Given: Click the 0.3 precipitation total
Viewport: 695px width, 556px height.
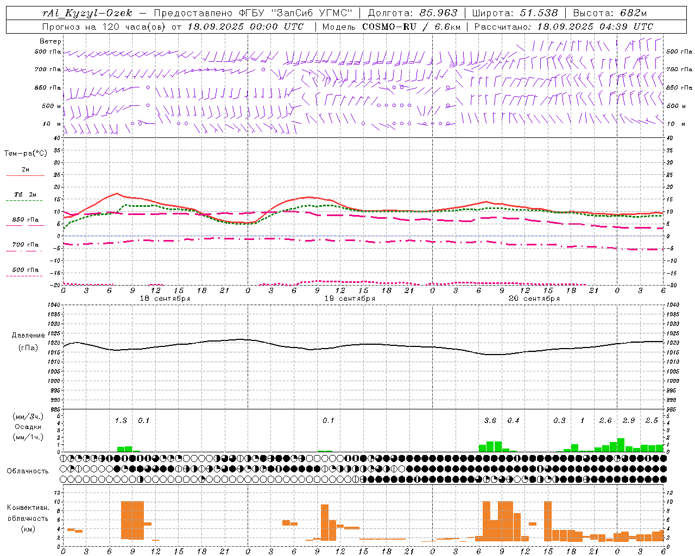Looking at the screenshot, I should 559,420.
